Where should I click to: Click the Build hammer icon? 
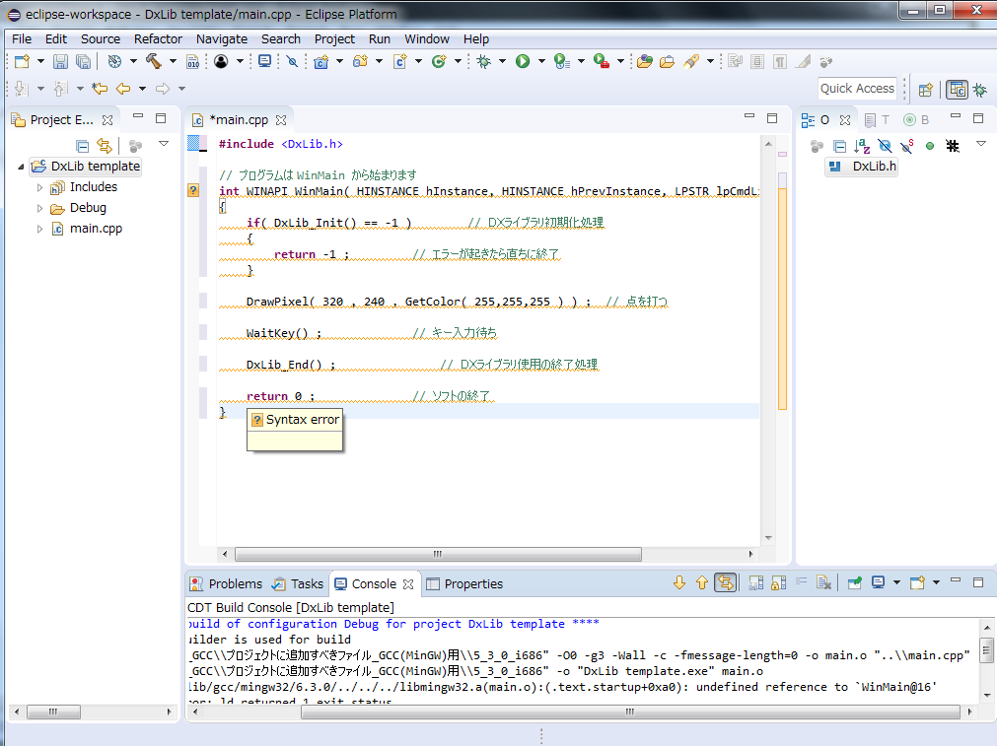coord(154,61)
